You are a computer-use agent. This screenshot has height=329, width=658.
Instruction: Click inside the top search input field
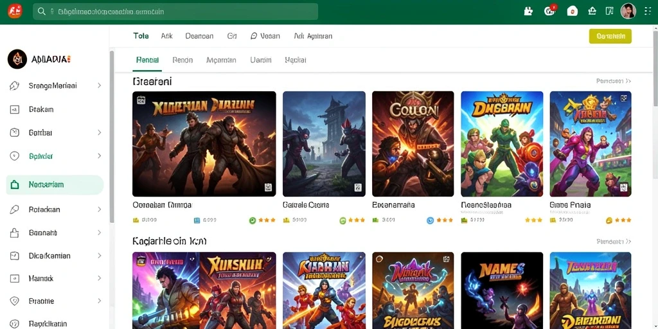(175, 12)
